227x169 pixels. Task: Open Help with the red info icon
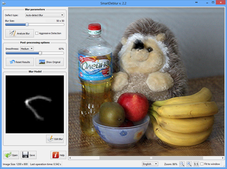click(x=58, y=155)
